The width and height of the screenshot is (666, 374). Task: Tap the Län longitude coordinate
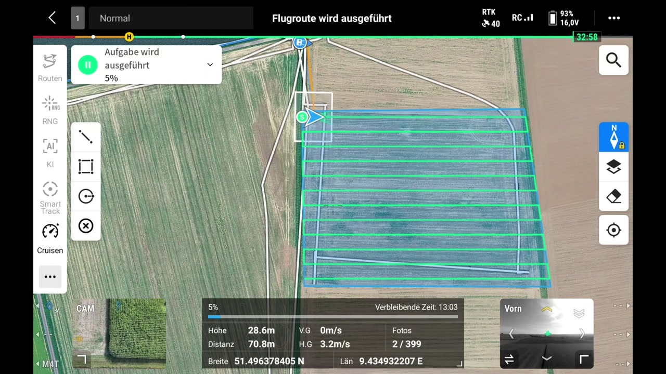click(391, 361)
